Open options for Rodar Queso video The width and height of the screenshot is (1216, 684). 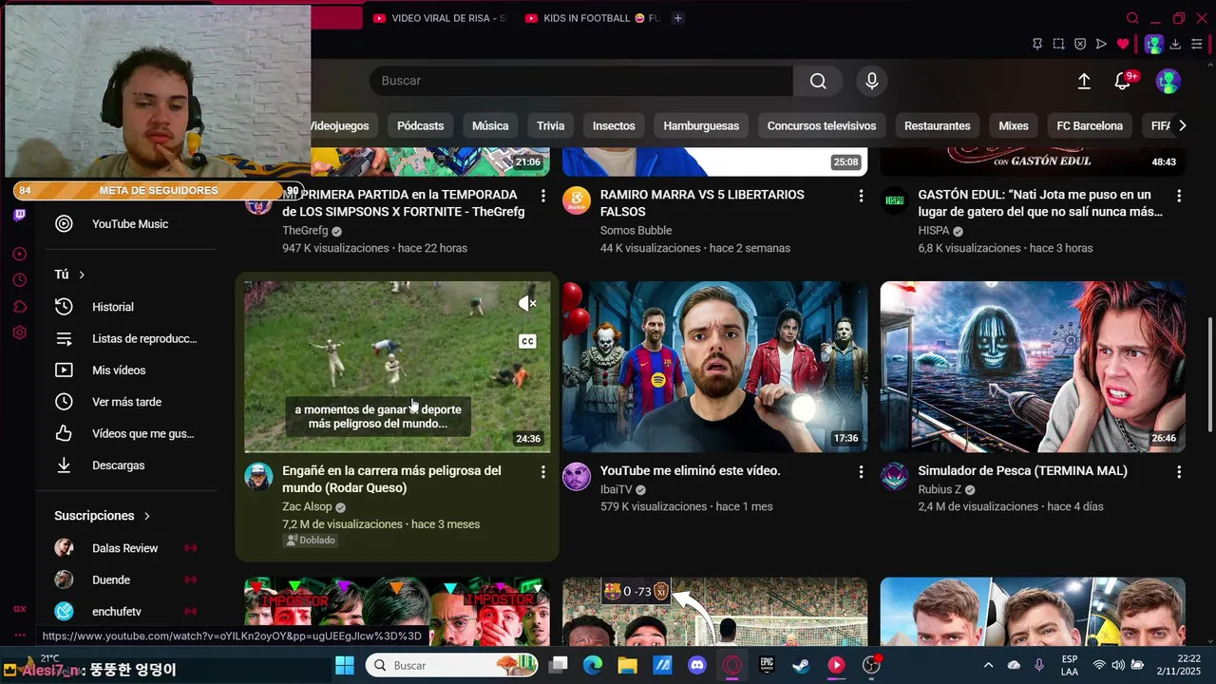543,472
